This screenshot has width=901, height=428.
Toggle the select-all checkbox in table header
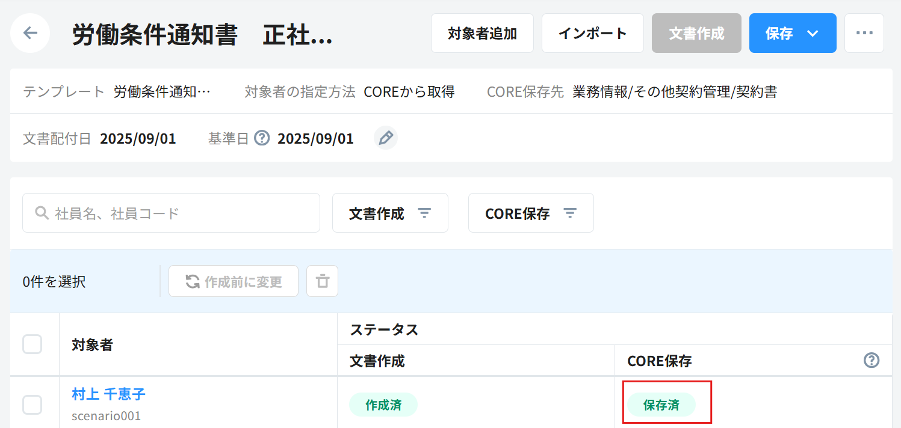[x=33, y=344]
